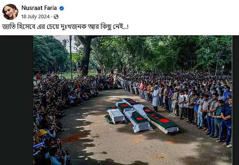Click the blue verified badge
This screenshot has height=165, width=239.
click(61, 8)
